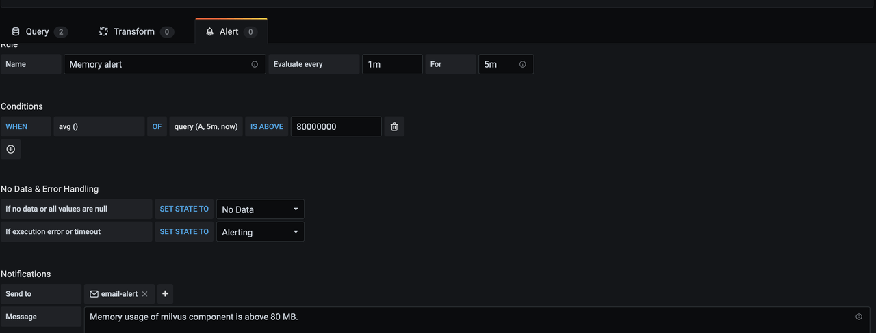Screen dimensions: 876x333
Task: Add another notification channel with plus
Action: click(165, 294)
